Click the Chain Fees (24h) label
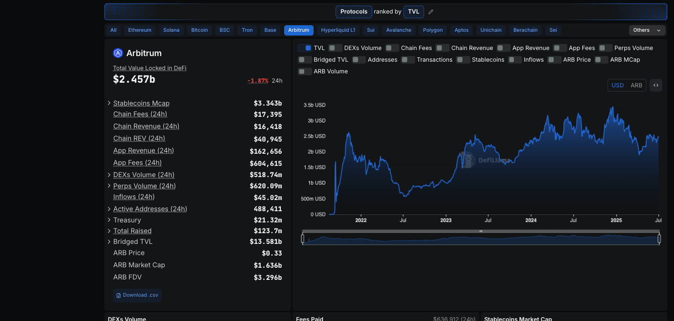Image resolution: width=674 pixels, height=321 pixels. pos(140,114)
